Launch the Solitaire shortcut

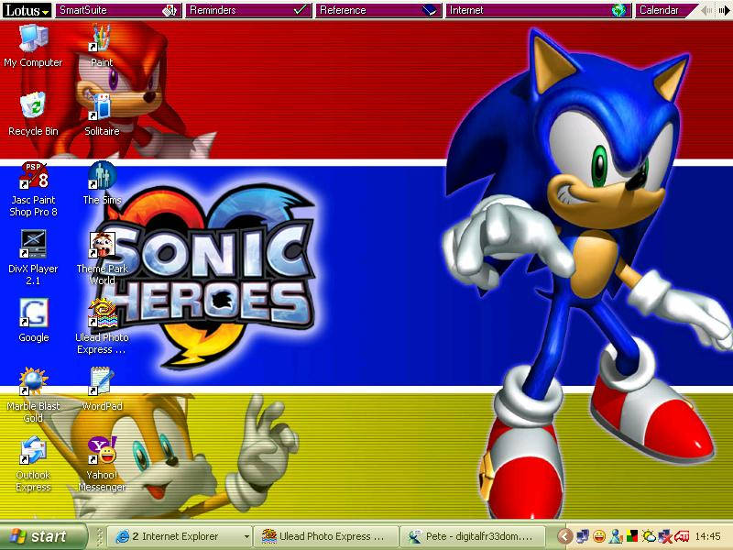102,114
